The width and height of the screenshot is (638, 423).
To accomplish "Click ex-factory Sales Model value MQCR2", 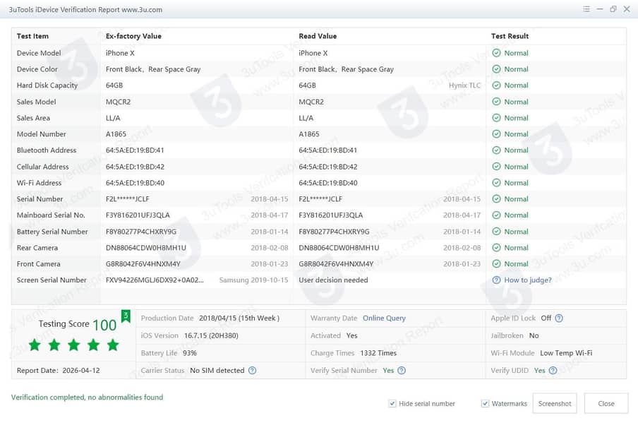I will click(x=118, y=102).
